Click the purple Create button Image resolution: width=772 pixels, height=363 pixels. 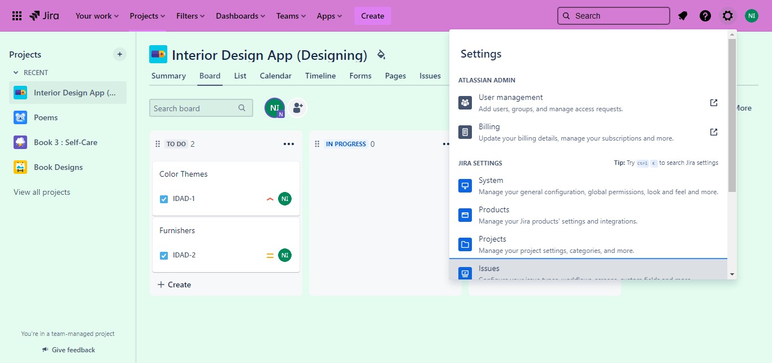click(372, 16)
